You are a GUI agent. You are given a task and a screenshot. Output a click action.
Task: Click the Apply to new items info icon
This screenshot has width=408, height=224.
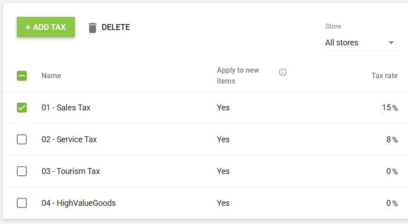[283, 72]
